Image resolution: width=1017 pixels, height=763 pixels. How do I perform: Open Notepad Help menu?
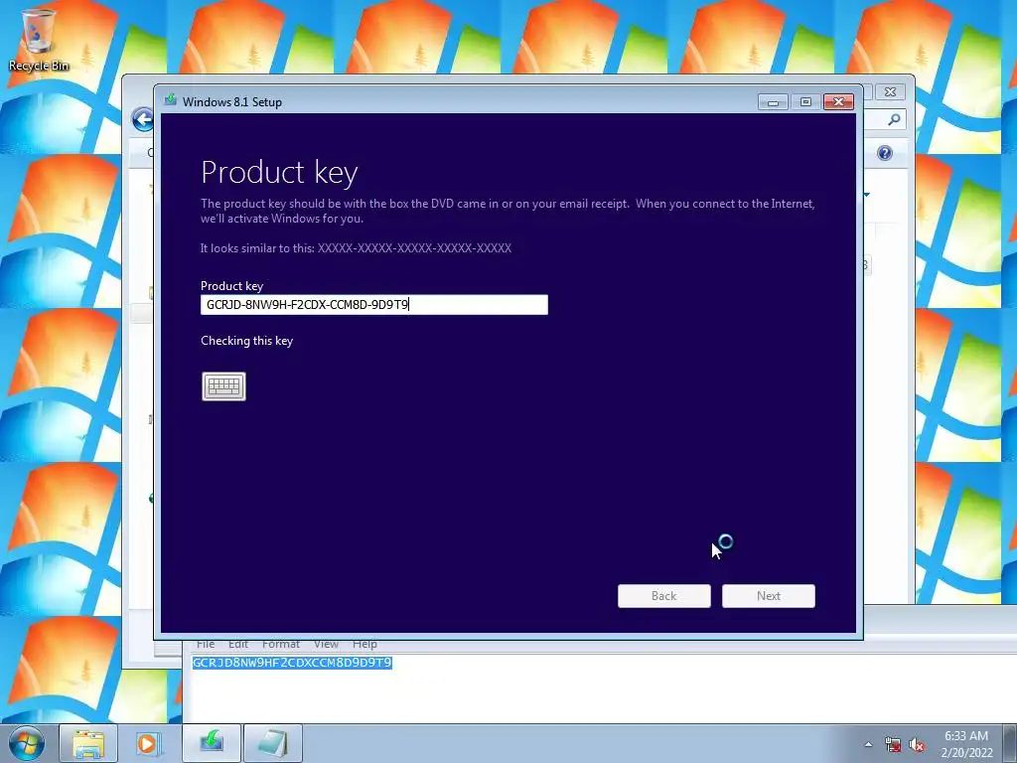click(364, 644)
